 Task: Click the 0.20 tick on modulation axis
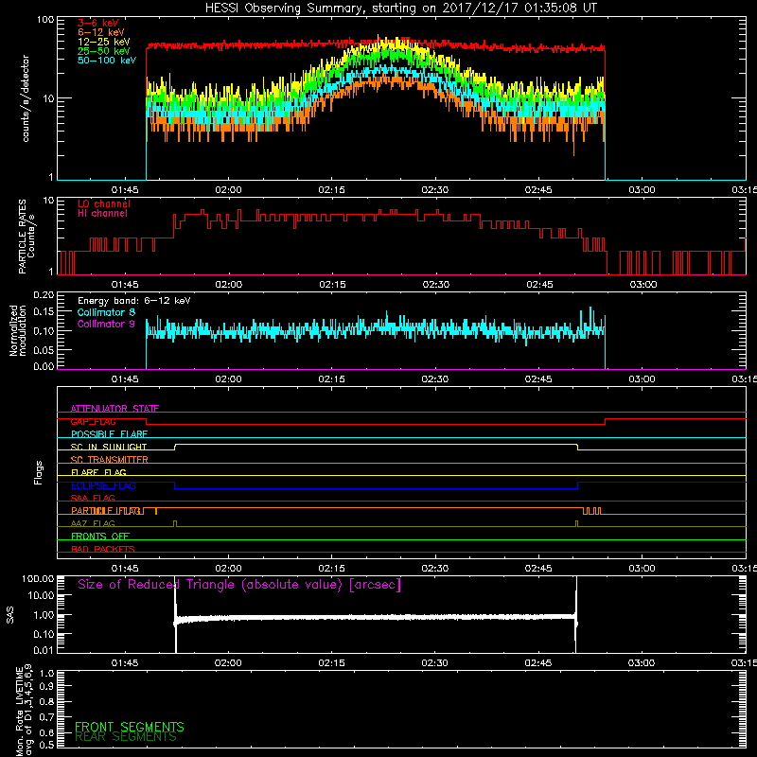(x=44, y=295)
